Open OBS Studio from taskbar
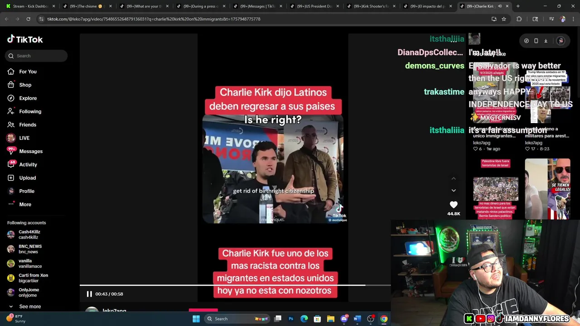Viewport: 580px width, 326px height. coord(371,319)
